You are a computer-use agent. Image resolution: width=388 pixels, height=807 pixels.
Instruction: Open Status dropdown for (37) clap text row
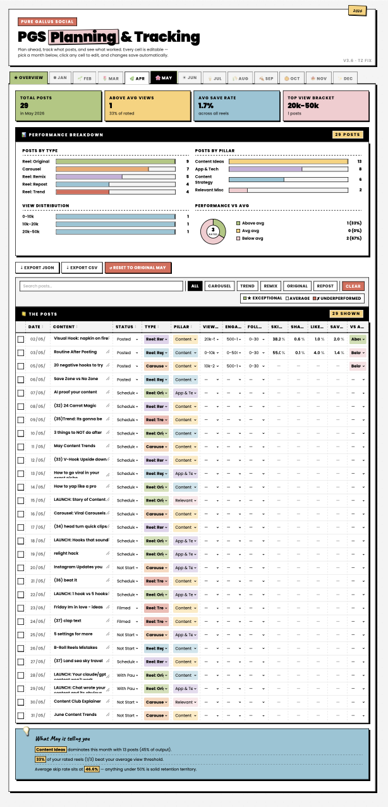pos(127,621)
